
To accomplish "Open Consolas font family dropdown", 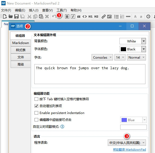I will 102,57.
